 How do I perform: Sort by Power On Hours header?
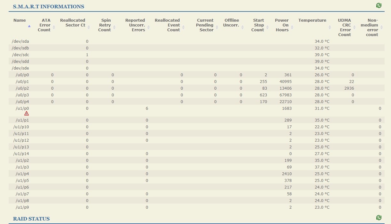282,25
